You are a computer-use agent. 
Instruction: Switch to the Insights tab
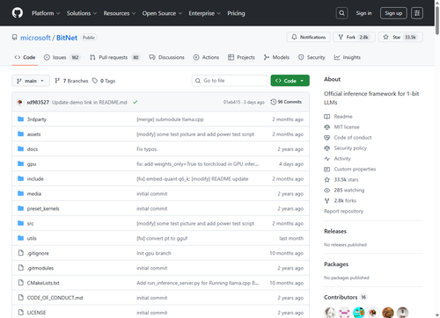coord(348,57)
